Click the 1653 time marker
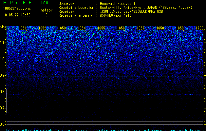206x131 pixels. point(62,28)
